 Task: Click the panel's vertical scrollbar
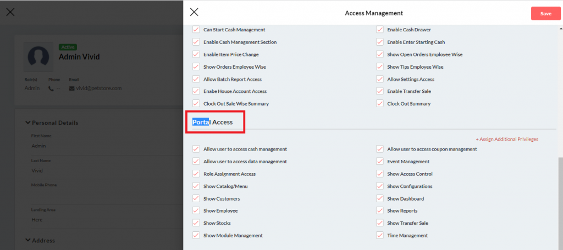click(560, 198)
